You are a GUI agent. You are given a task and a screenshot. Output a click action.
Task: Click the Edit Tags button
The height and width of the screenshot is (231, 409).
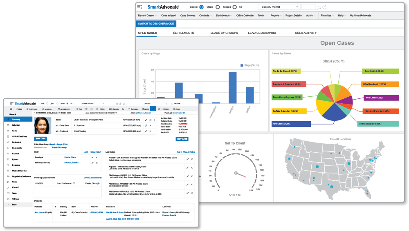[x=40, y=138]
